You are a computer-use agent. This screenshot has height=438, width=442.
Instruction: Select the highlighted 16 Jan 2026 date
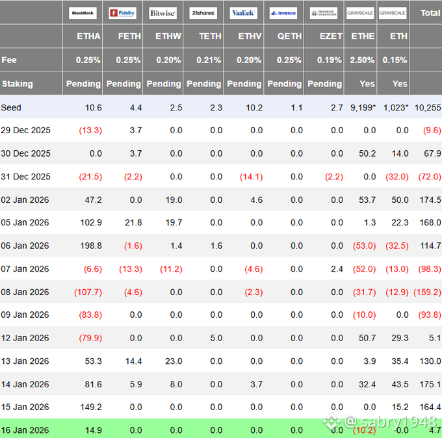[x=25, y=430]
